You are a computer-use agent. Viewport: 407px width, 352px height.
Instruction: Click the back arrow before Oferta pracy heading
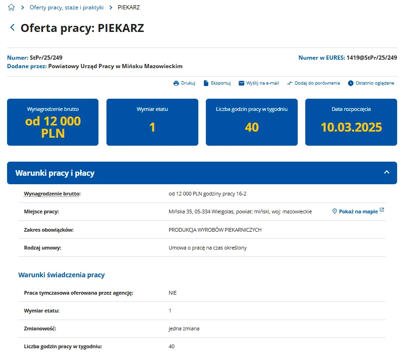[x=12, y=27]
